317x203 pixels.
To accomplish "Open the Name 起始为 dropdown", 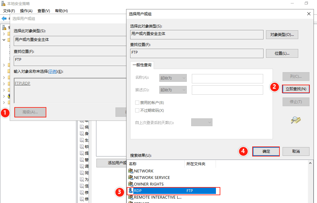I will coord(173,78).
